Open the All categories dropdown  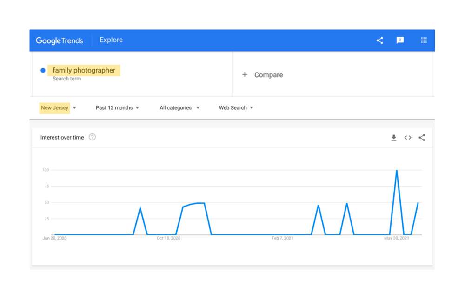[x=179, y=108]
